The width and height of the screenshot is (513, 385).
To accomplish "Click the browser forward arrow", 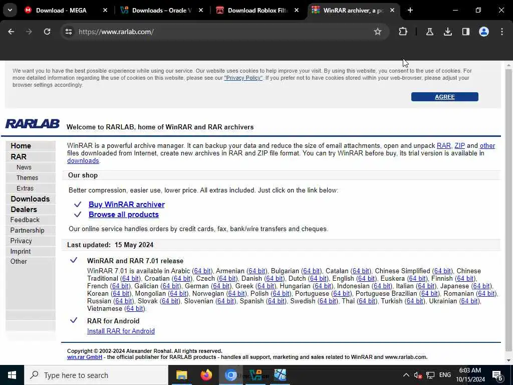I will point(29,32).
